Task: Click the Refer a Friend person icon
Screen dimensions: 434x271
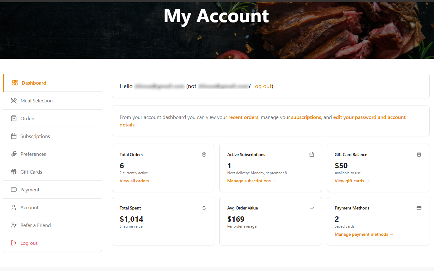Action: 14,225
